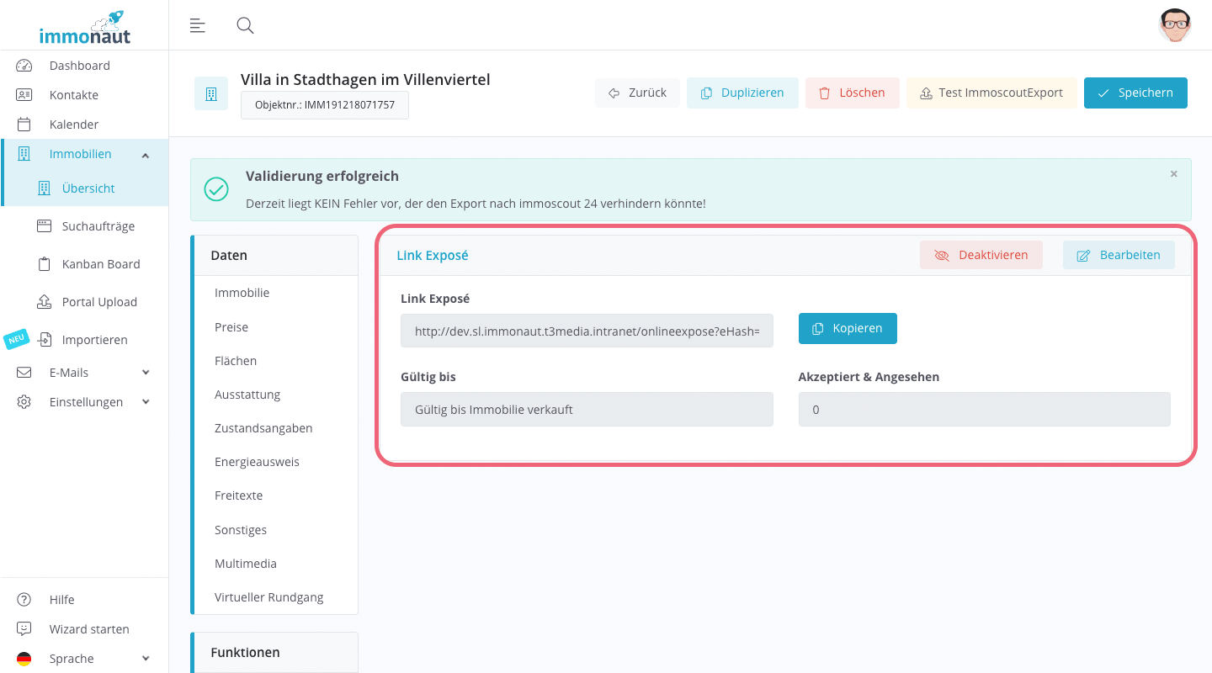
Task: Collapse the Immobilien menu section
Action: 146,155
